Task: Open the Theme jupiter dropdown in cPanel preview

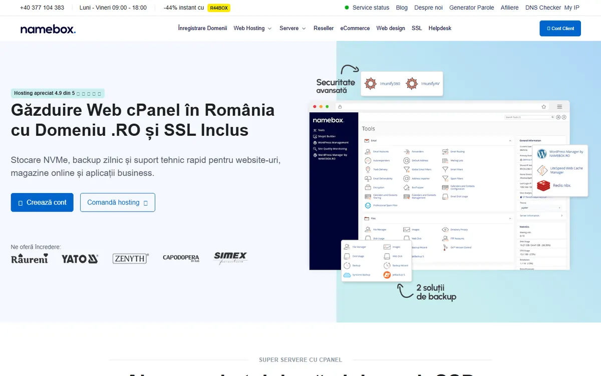Action: pos(540,207)
